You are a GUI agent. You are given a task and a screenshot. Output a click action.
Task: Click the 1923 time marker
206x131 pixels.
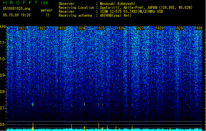61,28
